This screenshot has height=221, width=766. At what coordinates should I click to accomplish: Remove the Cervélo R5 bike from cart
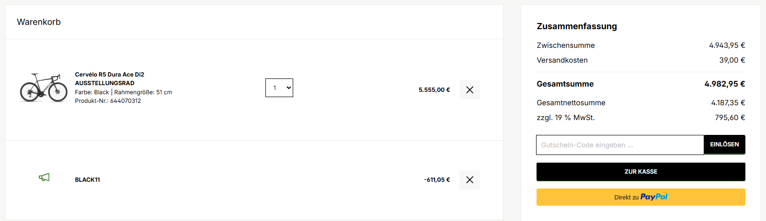469,90
